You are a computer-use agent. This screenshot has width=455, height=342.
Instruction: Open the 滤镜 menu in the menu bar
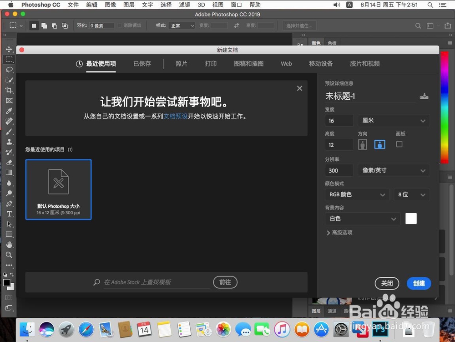coord(184,5)
